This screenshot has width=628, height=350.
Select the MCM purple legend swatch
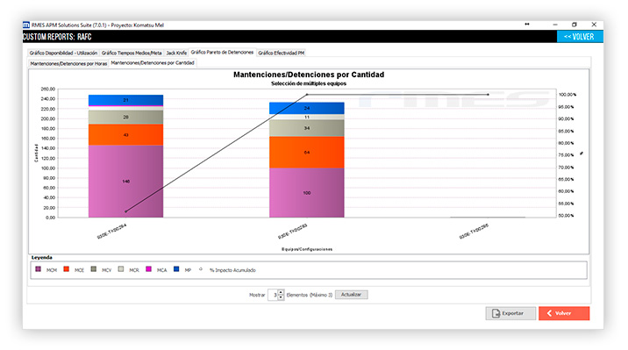pos(38,269)
